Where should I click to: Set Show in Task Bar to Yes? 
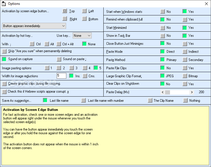tap(185, 36)
